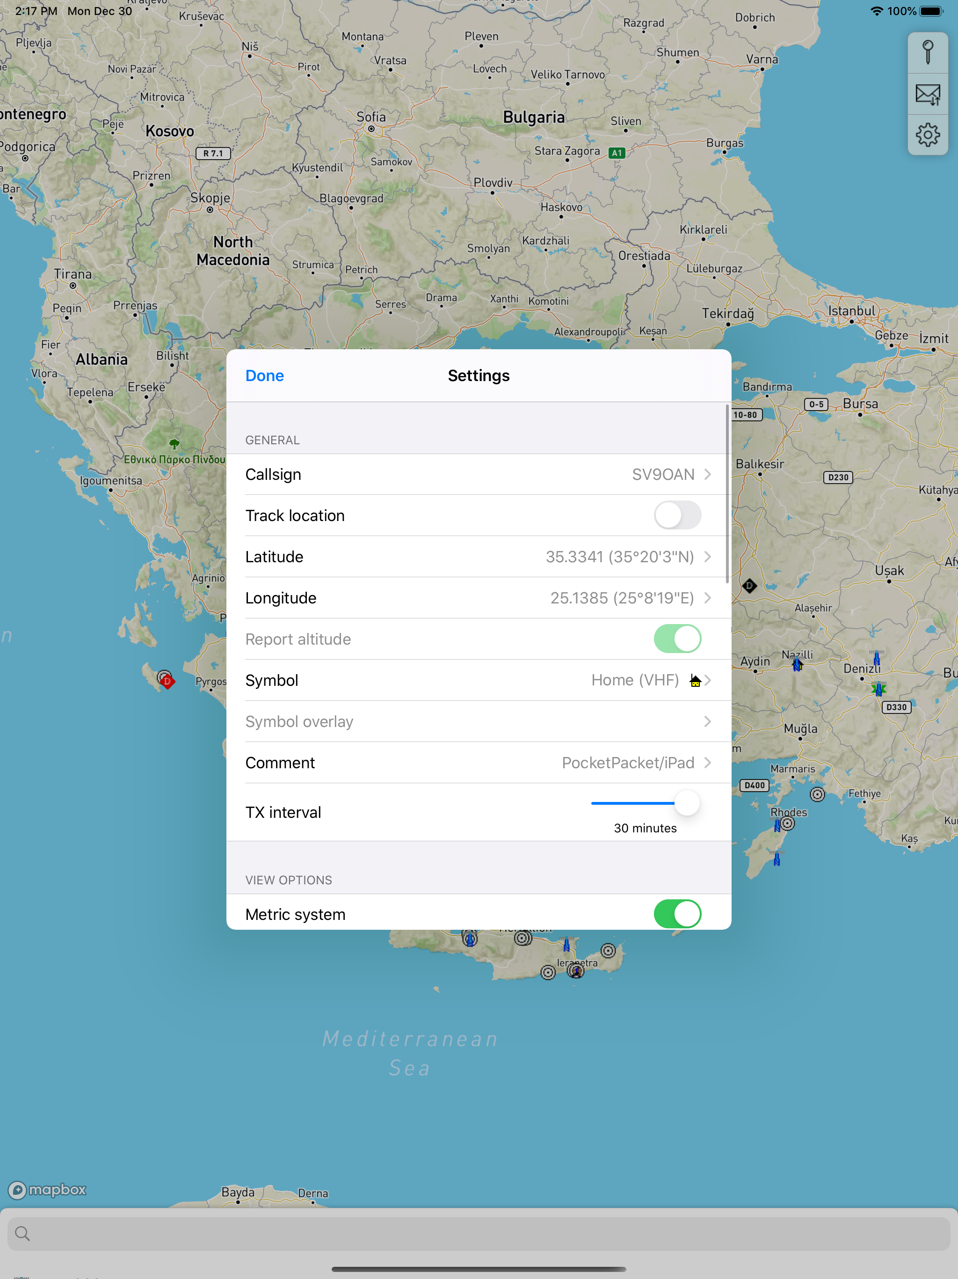Viewport: 958px width, 1279px height.
Task: Tap the Istanbul label on map
Action: [851, 310]
